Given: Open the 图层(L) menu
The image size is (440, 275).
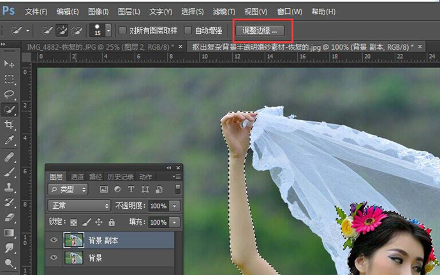Looking at the screenshot, I should coord(129,11).
